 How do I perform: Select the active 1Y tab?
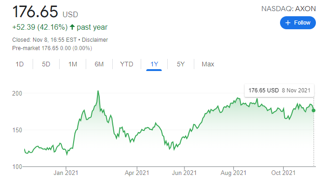click(154, 64)
